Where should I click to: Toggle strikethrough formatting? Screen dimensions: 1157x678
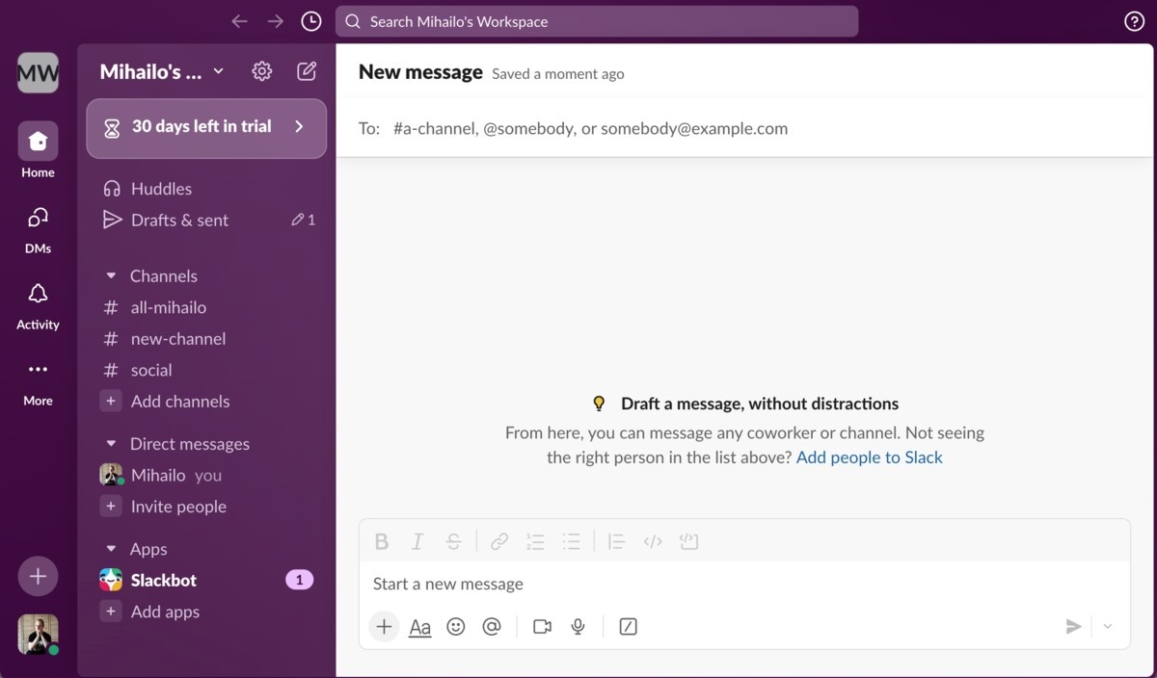coord(453,542)
